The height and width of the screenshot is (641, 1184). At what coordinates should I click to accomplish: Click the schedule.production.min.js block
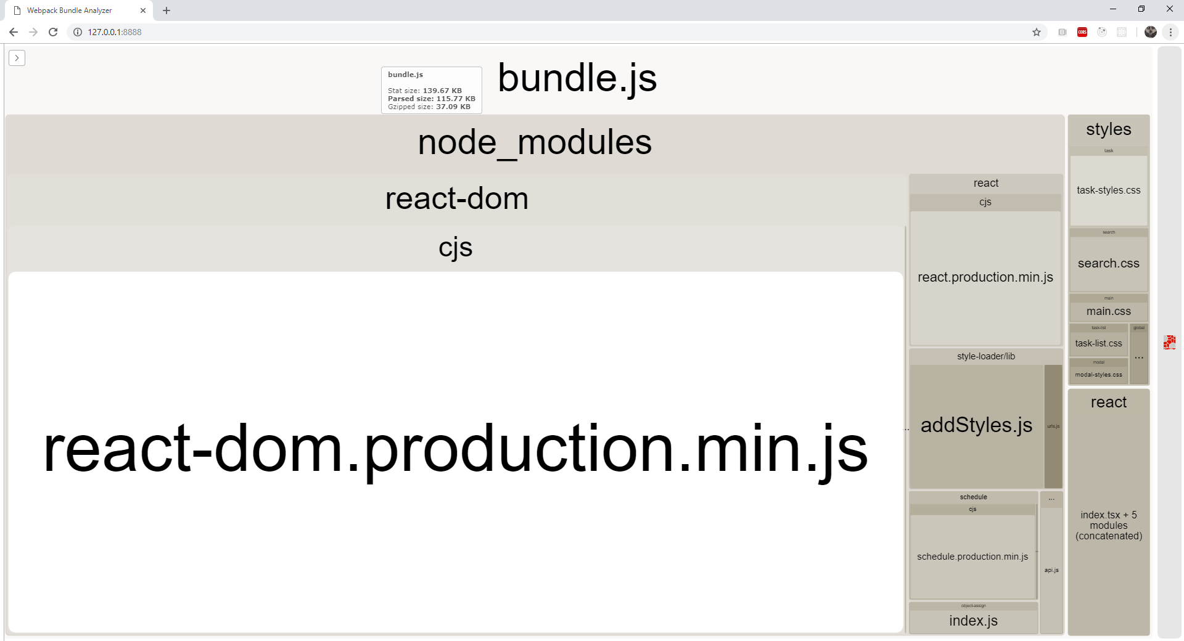pos(972,556)
